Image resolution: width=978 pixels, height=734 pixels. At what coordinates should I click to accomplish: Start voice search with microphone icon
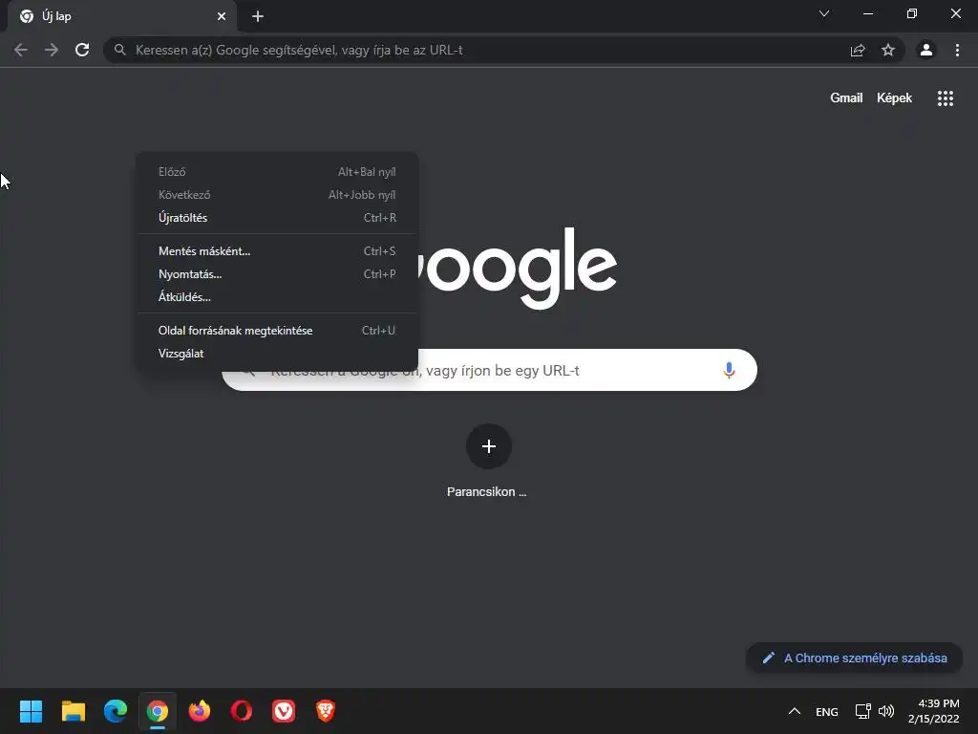tap(729, 370)
